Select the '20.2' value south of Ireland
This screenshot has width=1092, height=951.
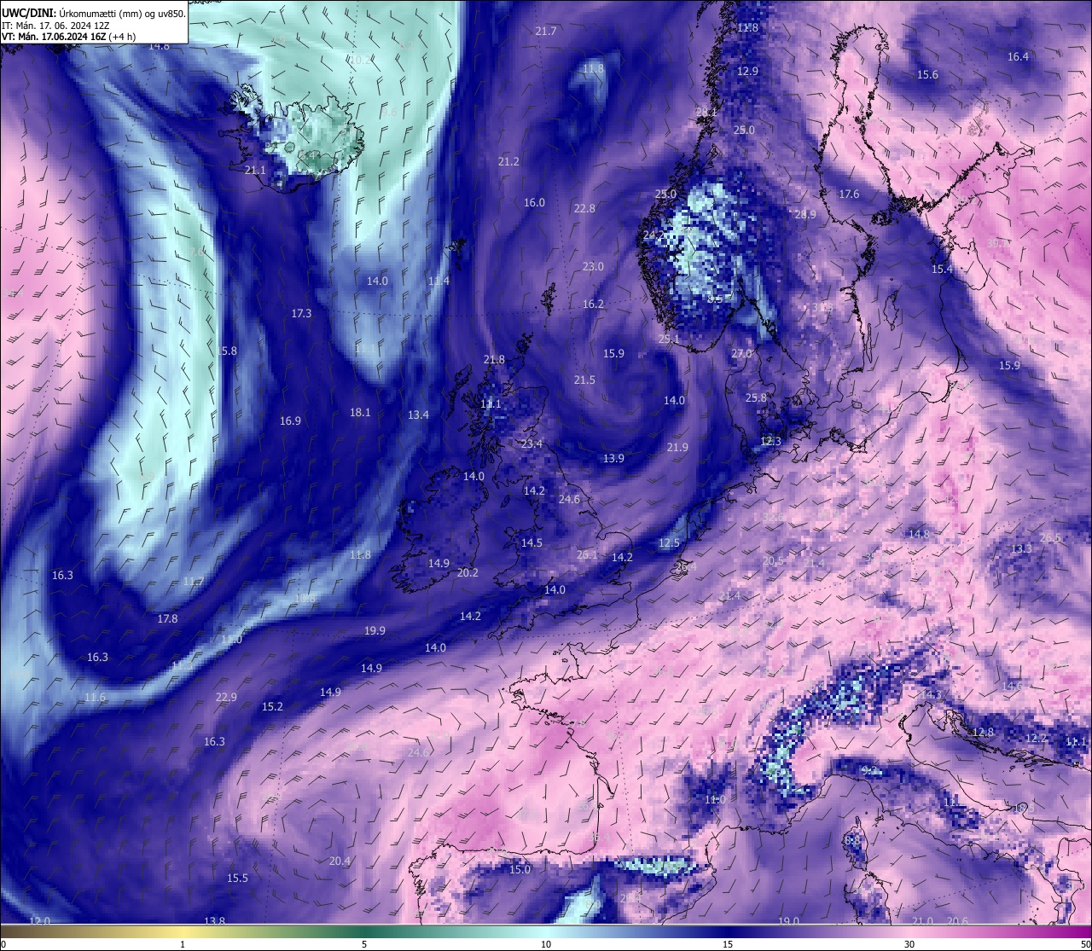[468, 573]
